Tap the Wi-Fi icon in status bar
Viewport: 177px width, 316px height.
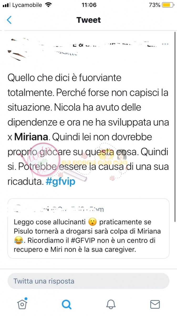coord(48,5)
